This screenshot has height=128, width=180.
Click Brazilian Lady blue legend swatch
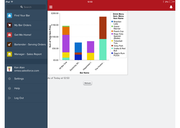click(x=112, y=22)
